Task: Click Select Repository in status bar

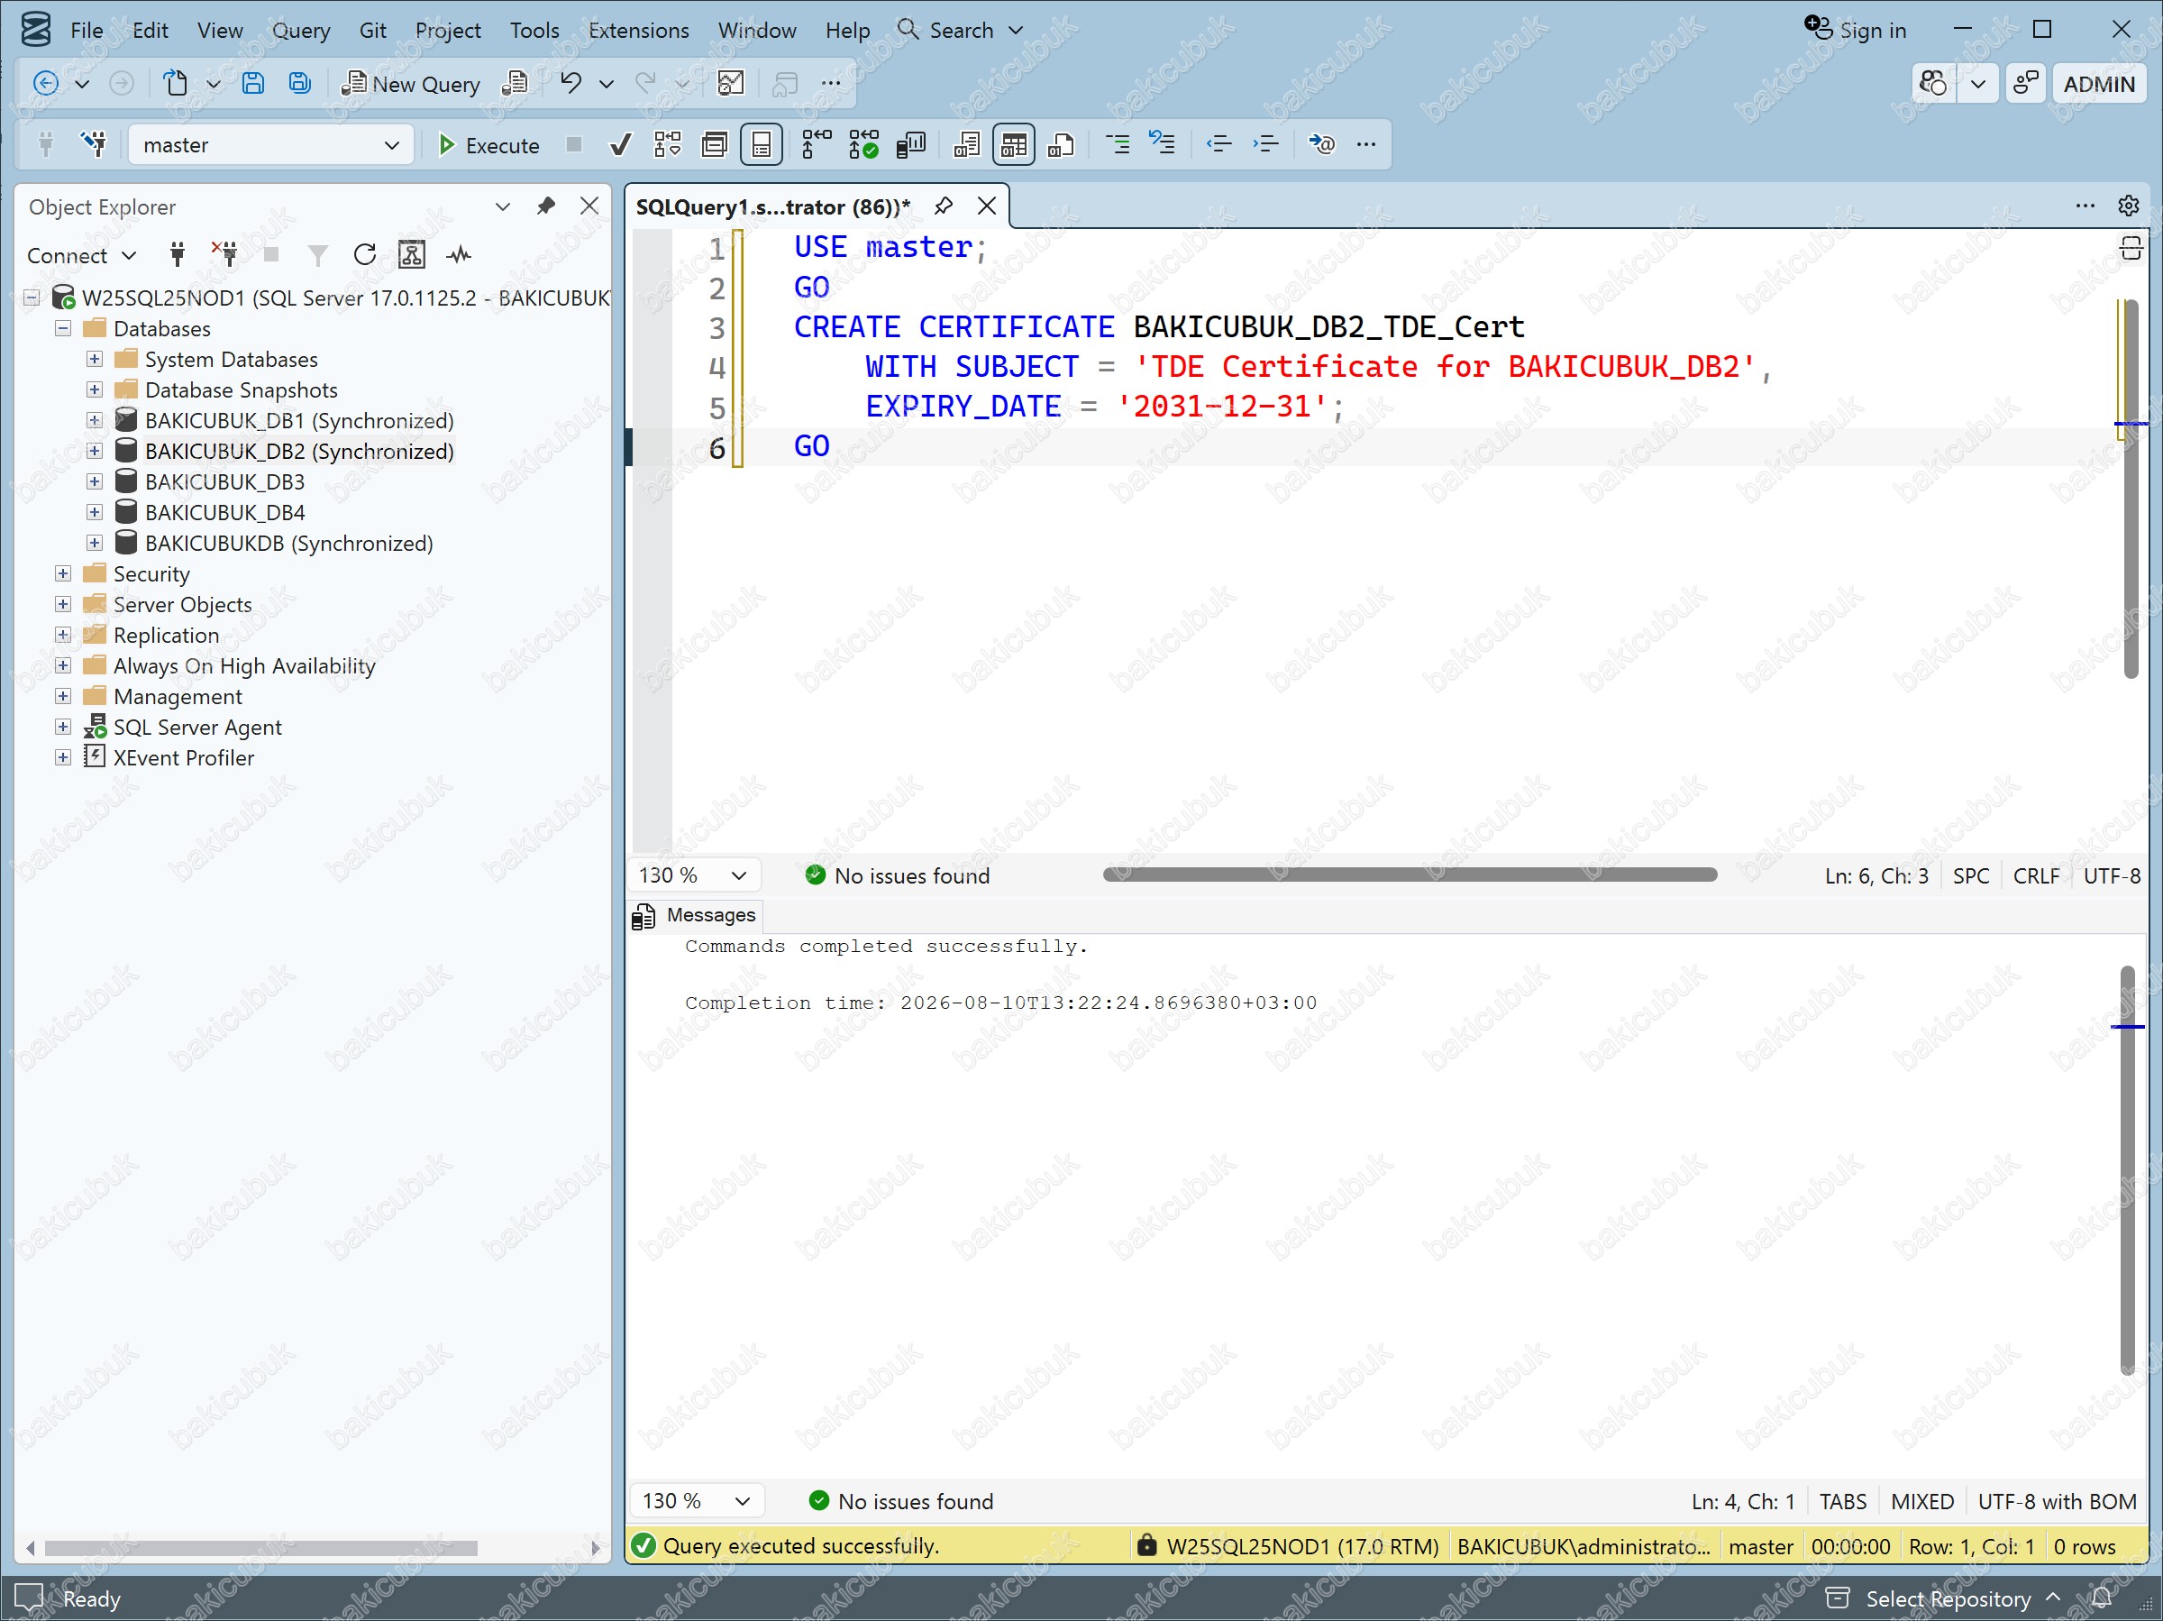Action: click(1947, 1599)
